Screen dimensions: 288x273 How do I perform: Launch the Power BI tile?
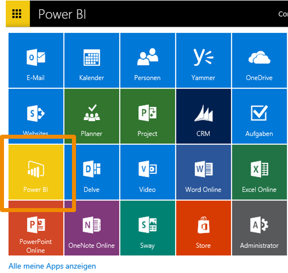pyautogui.click(x=36, y=172)
